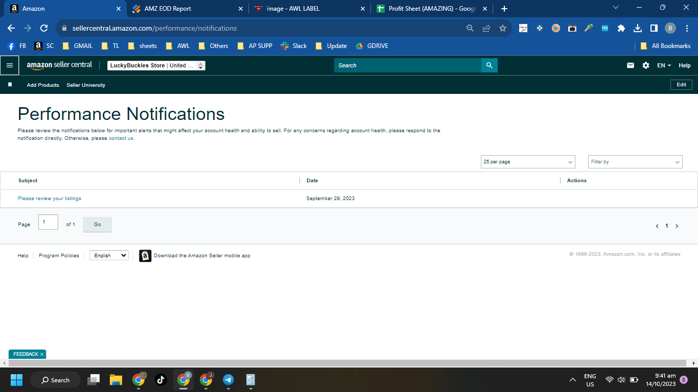Toggle the Chrome side panel
The width and height of the screenshot is (698, 392).
[654, 29]
